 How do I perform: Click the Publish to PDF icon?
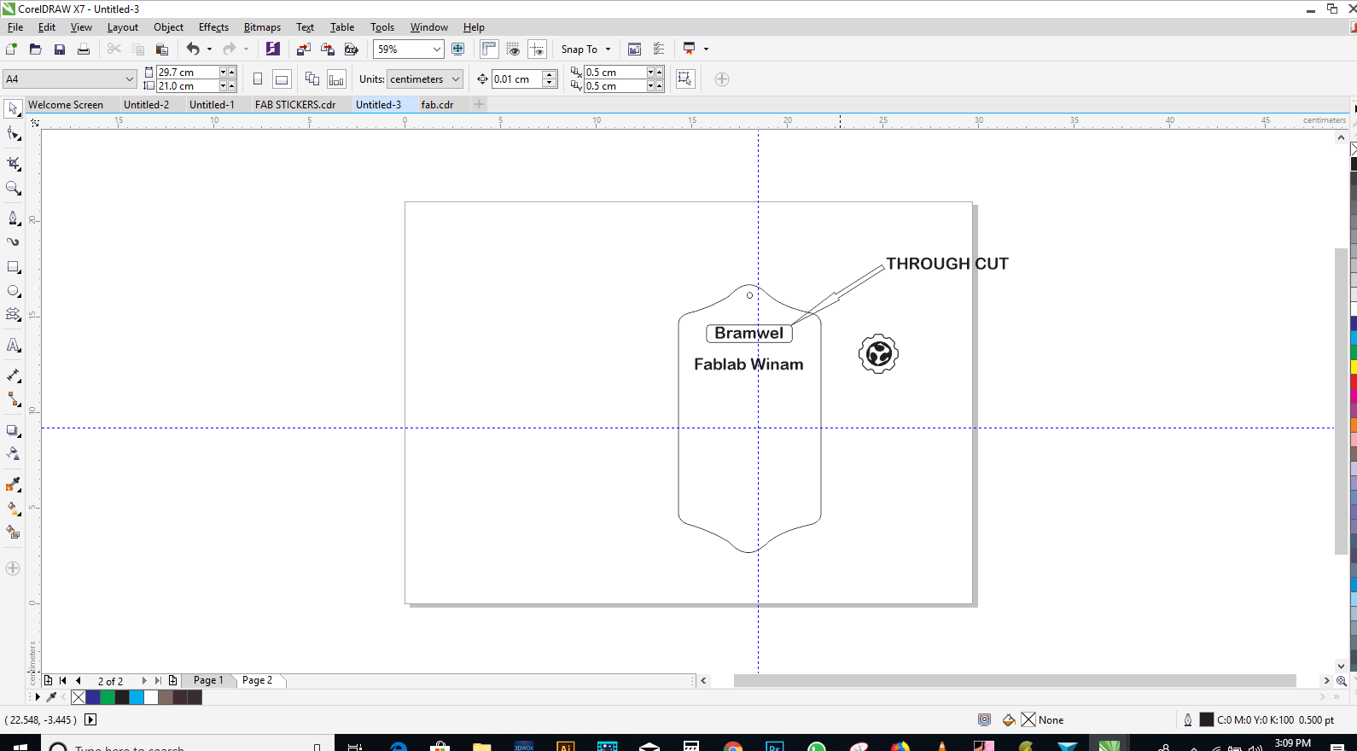pos(351,49)
